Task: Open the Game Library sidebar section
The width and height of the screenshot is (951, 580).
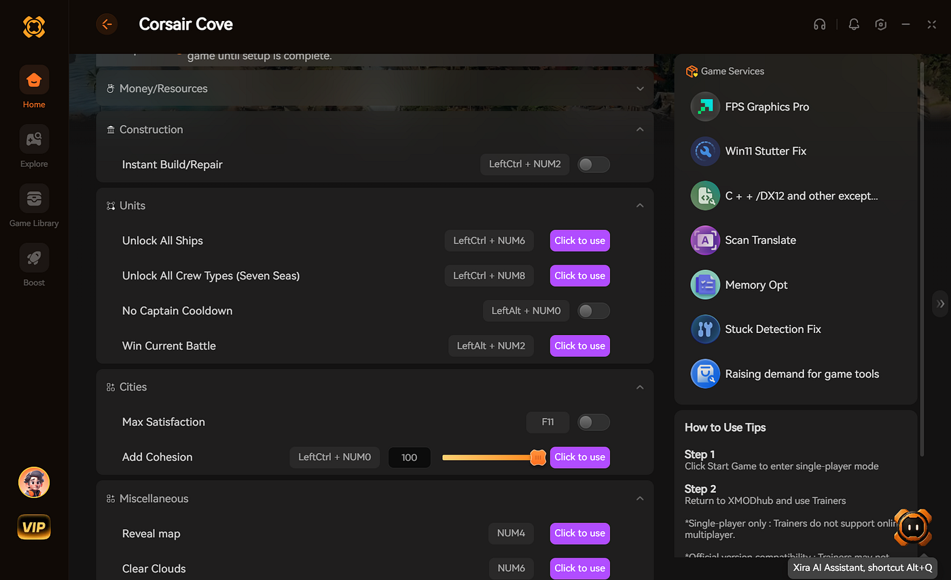Action: [x=34, y=206]
